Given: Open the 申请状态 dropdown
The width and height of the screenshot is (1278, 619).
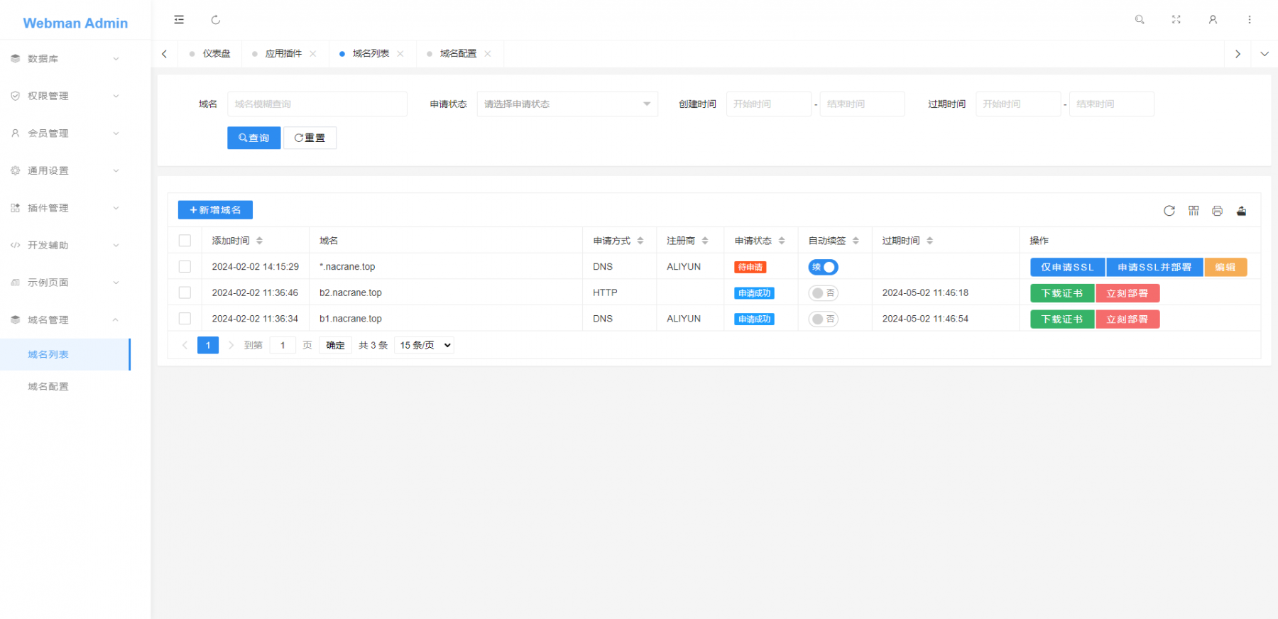Looking at the screenshot, I should pyautogui.click(x=567, y=104).
